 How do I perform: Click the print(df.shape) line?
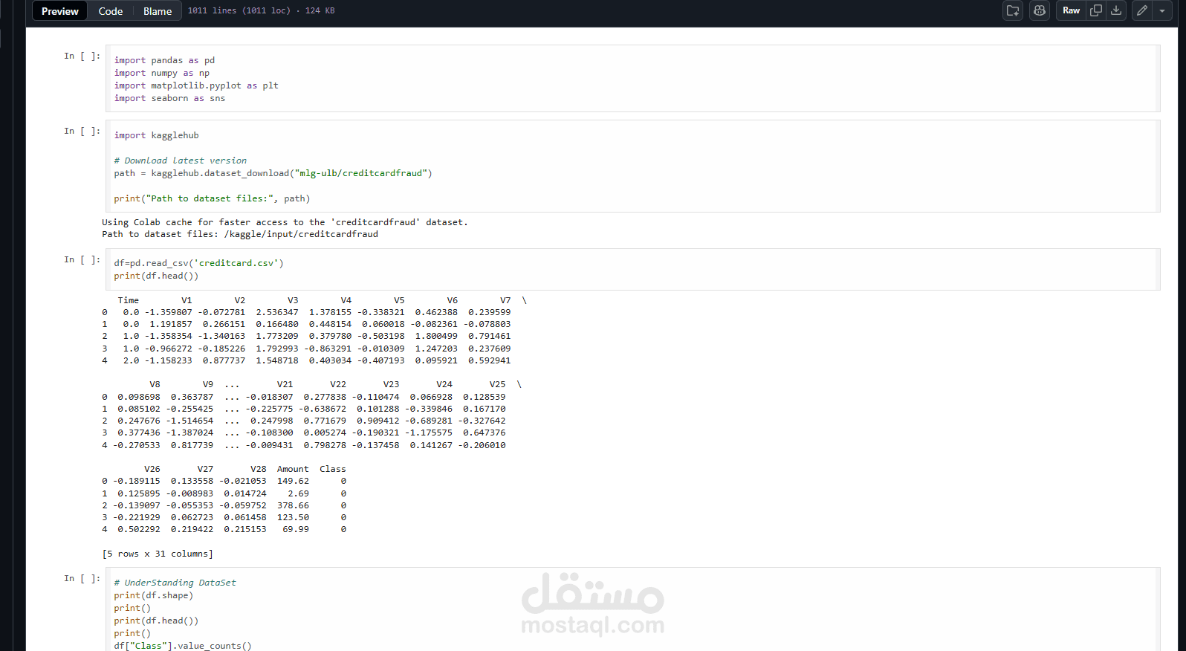pyautogui.click(x=153, y=595)
